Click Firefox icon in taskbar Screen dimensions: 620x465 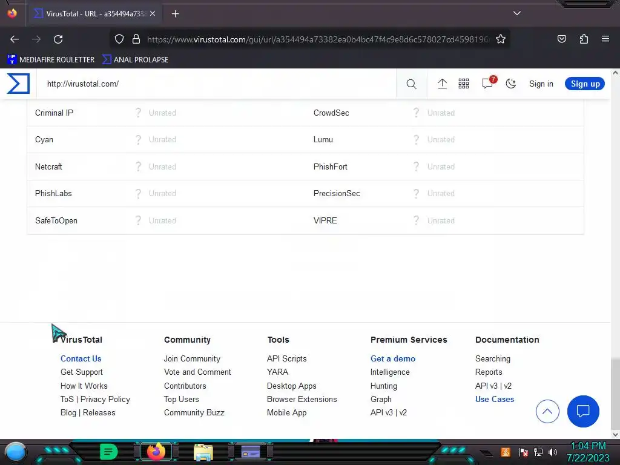click(156, 452)
